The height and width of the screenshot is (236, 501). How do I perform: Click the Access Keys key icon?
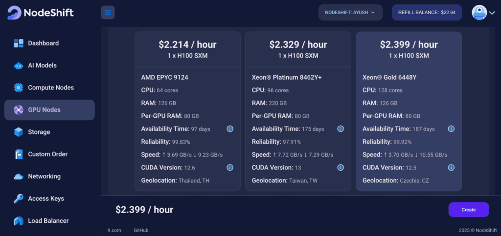(x=19, y=198)
